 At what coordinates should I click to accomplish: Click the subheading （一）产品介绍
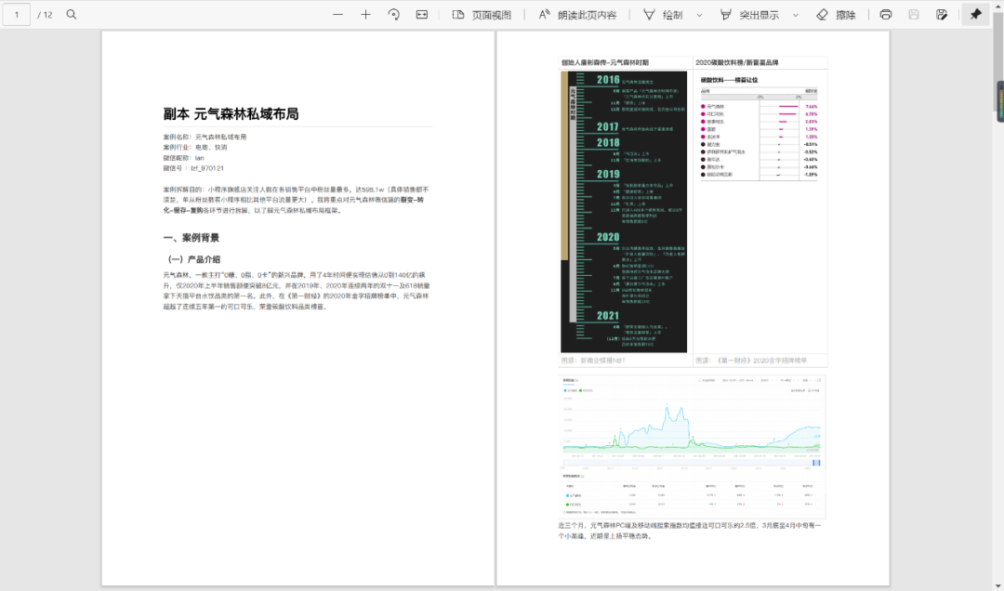pos(192,259)
